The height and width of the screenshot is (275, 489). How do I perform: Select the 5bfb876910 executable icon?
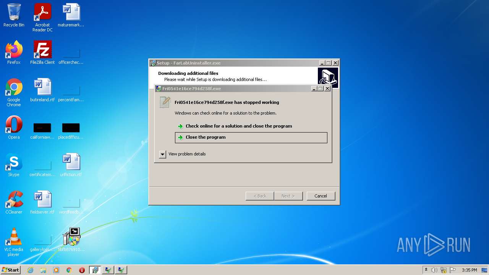[71, 240]
